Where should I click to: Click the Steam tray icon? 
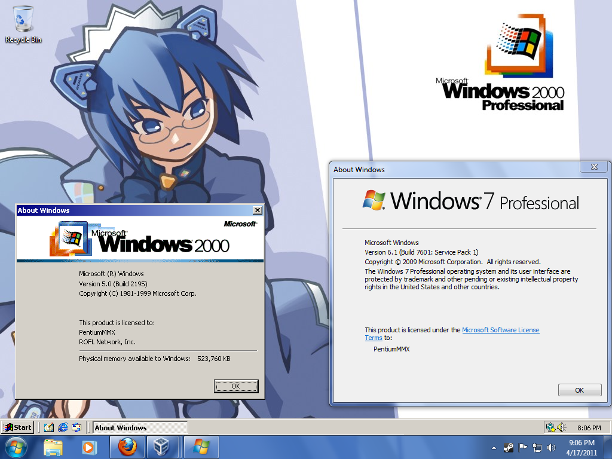click(x=508, y=448)
